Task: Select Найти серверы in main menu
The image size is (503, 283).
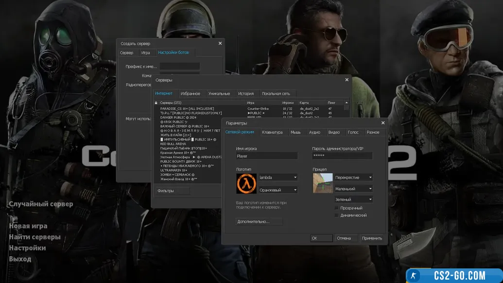Action: (x=35, y=237)
